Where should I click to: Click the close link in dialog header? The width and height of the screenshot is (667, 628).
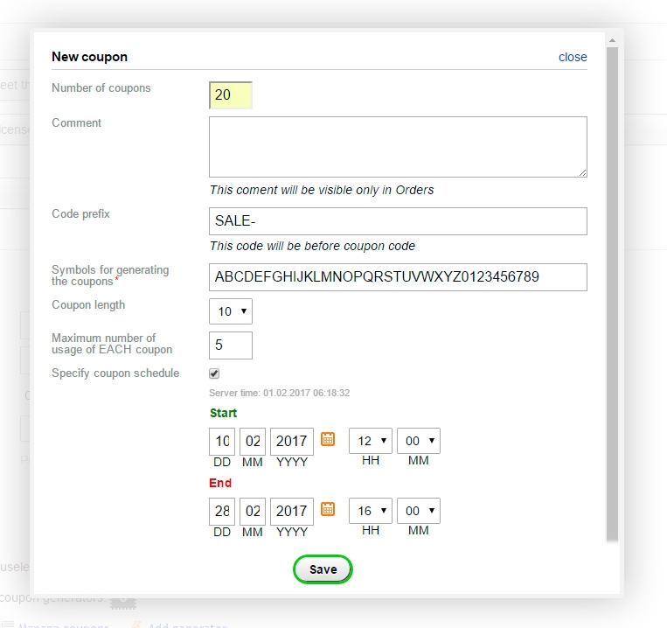tap(573, 57)
